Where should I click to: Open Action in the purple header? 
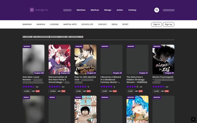pyautogui.click(x=120, y=10)
